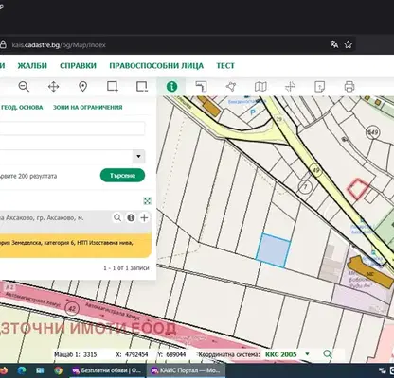Print the map with printer icon
The image size is (394, 378).
(x=349, y=86)
